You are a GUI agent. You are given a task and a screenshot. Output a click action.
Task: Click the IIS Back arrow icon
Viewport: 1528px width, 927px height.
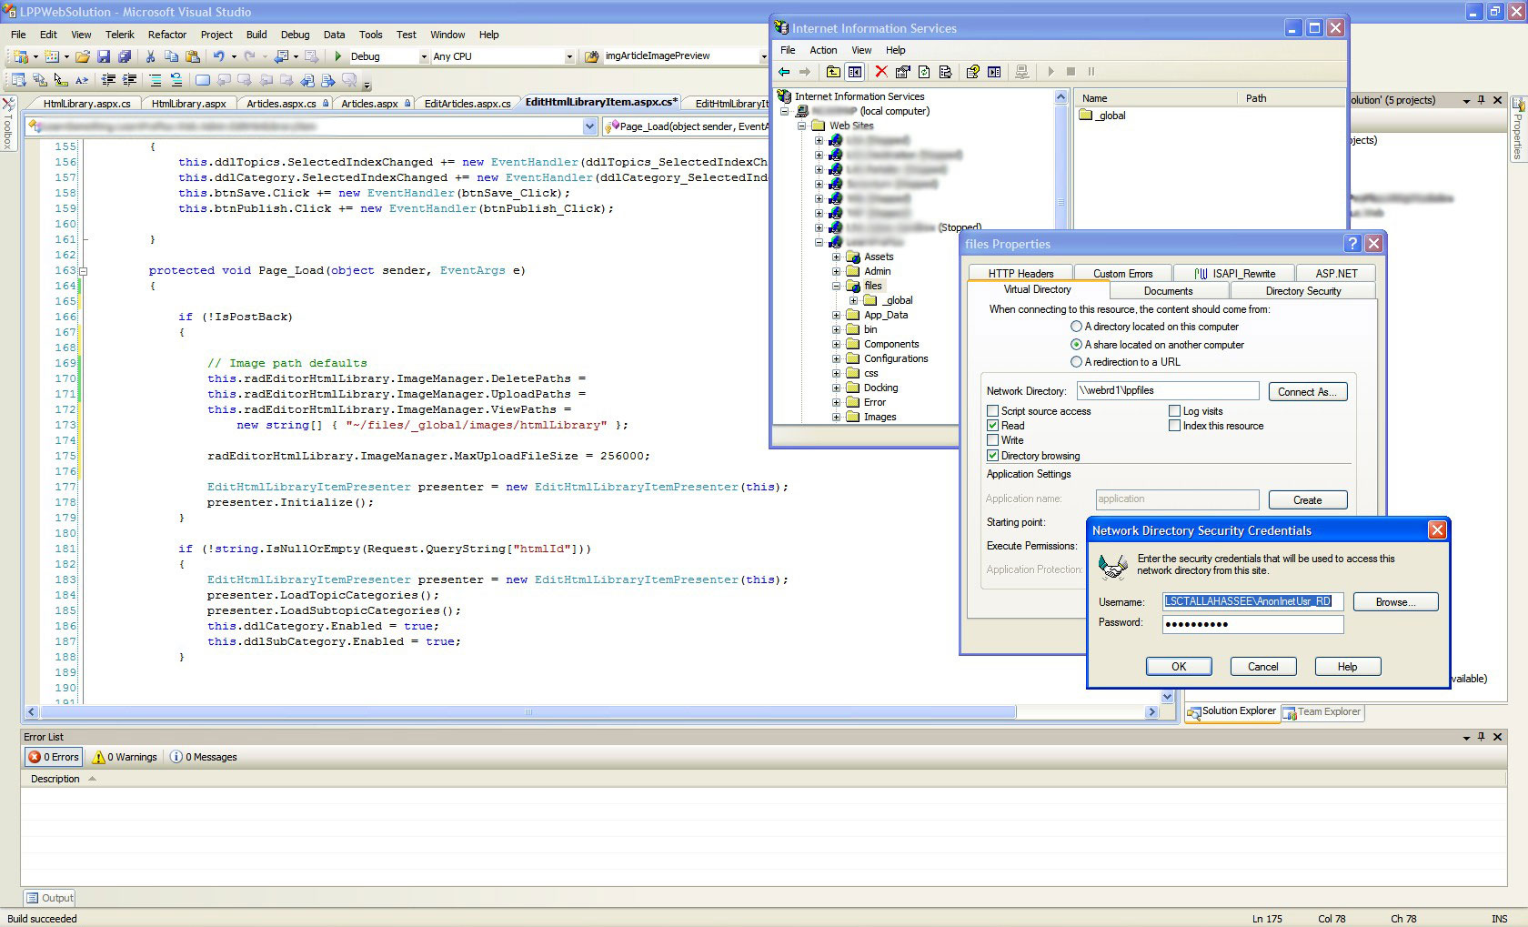784,72
